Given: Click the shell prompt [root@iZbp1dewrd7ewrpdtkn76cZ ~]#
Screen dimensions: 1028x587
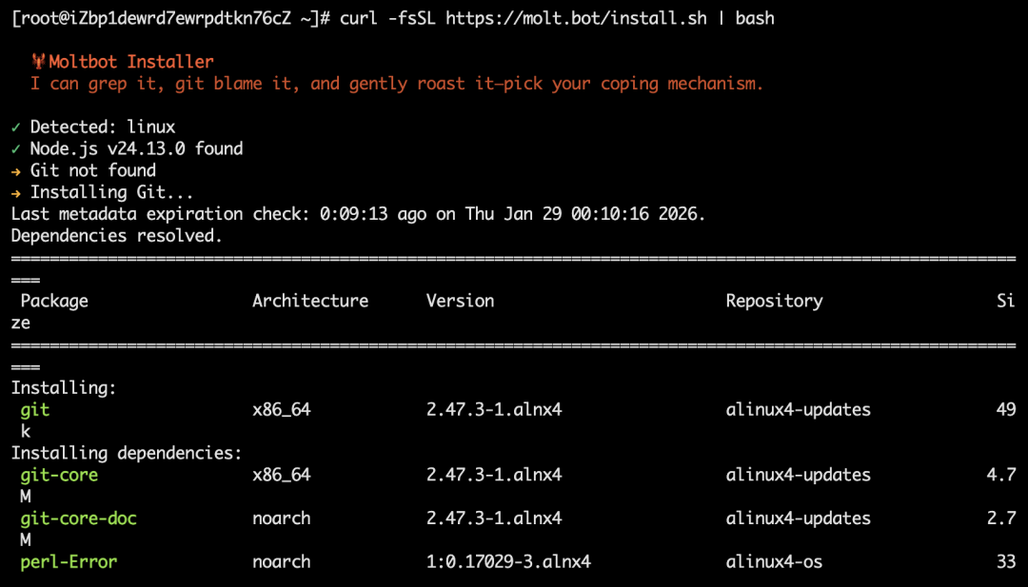Looking at the screenshot, I should [170, 18].
